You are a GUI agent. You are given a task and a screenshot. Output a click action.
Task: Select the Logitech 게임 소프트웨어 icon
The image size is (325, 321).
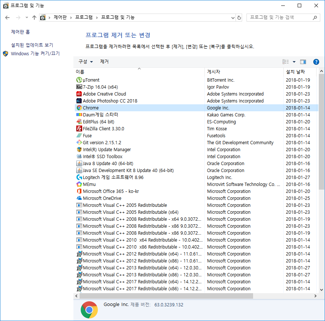[79, 177]
